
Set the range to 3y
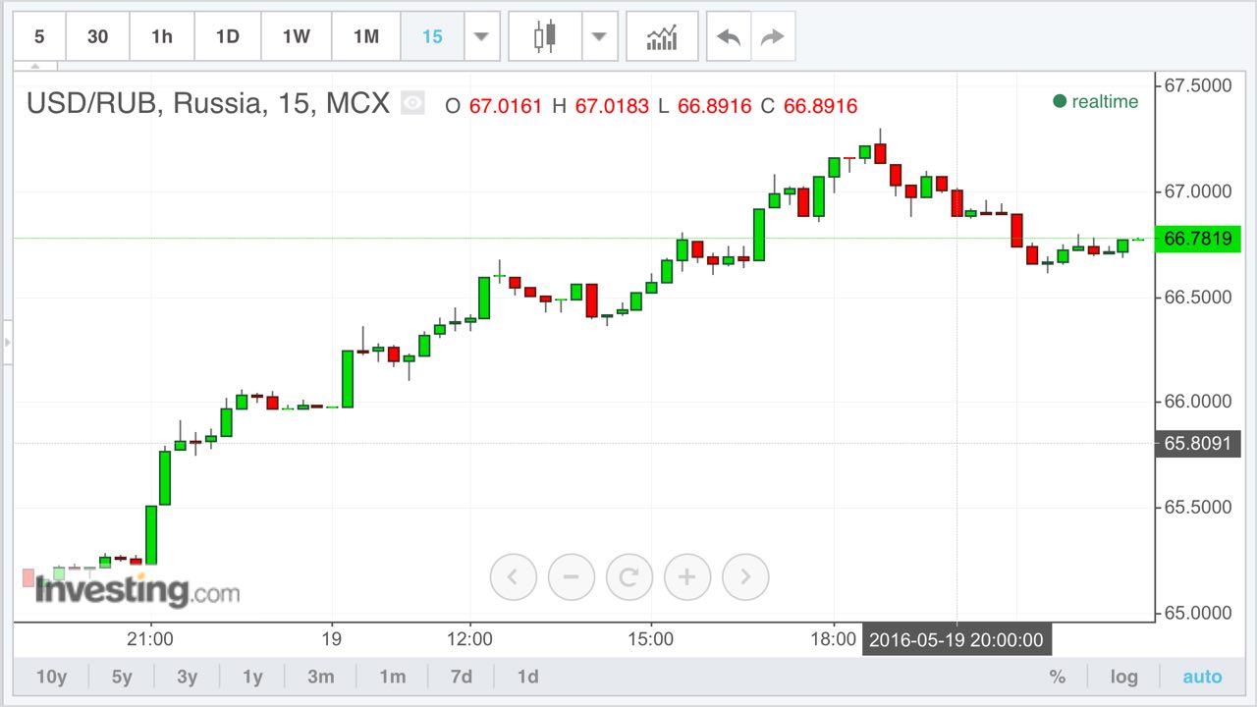[x=188, y=677]
